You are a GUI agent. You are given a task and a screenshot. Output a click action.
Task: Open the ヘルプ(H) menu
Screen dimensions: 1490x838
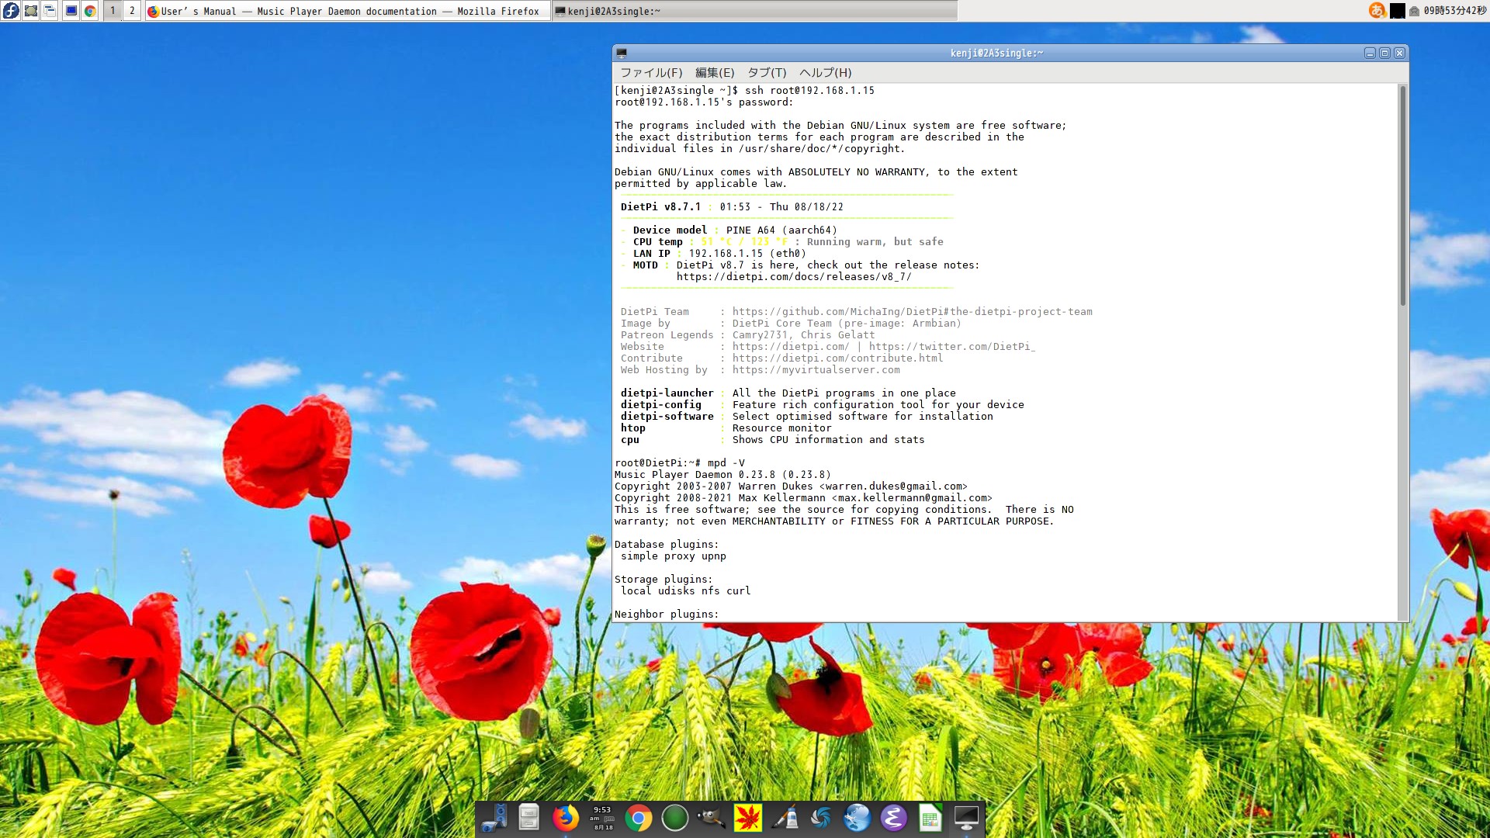(x=825, y=72)
